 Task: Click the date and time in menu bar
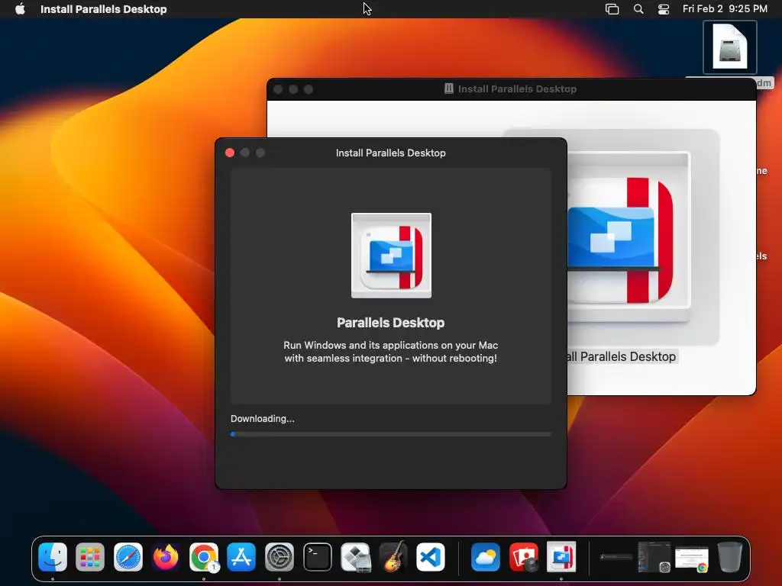tap(725, 9)
